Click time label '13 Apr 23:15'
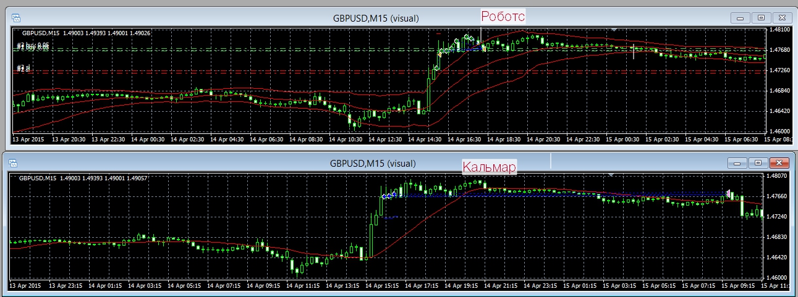The height and width of the screenshot is (297, 798). click(x=66, y=286)
